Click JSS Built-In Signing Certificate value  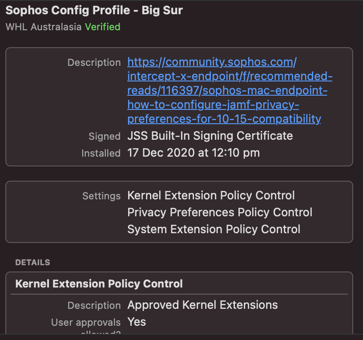pyautogui.click(x=210, y=136)
